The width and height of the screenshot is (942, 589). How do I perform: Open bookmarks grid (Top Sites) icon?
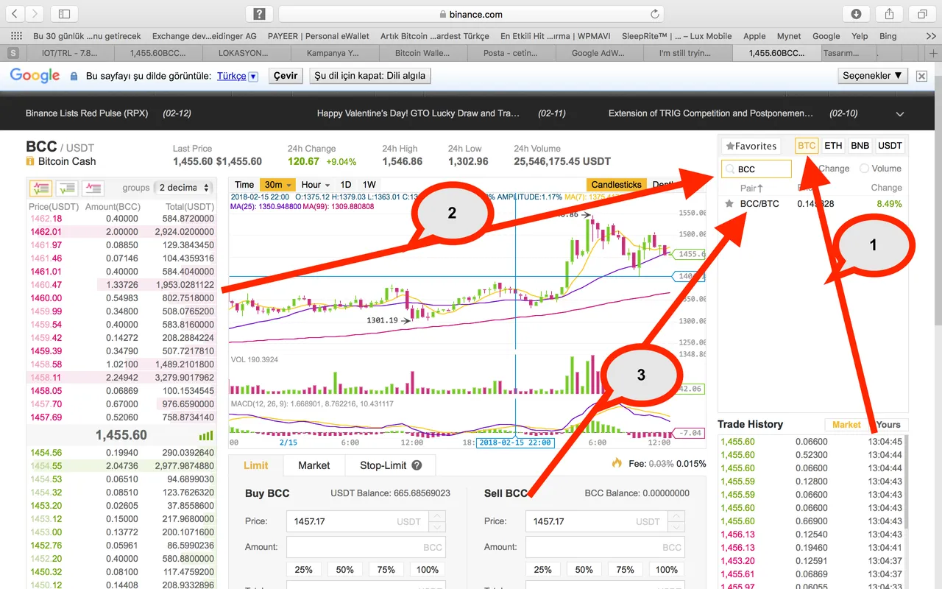click(x=16, y=35)
